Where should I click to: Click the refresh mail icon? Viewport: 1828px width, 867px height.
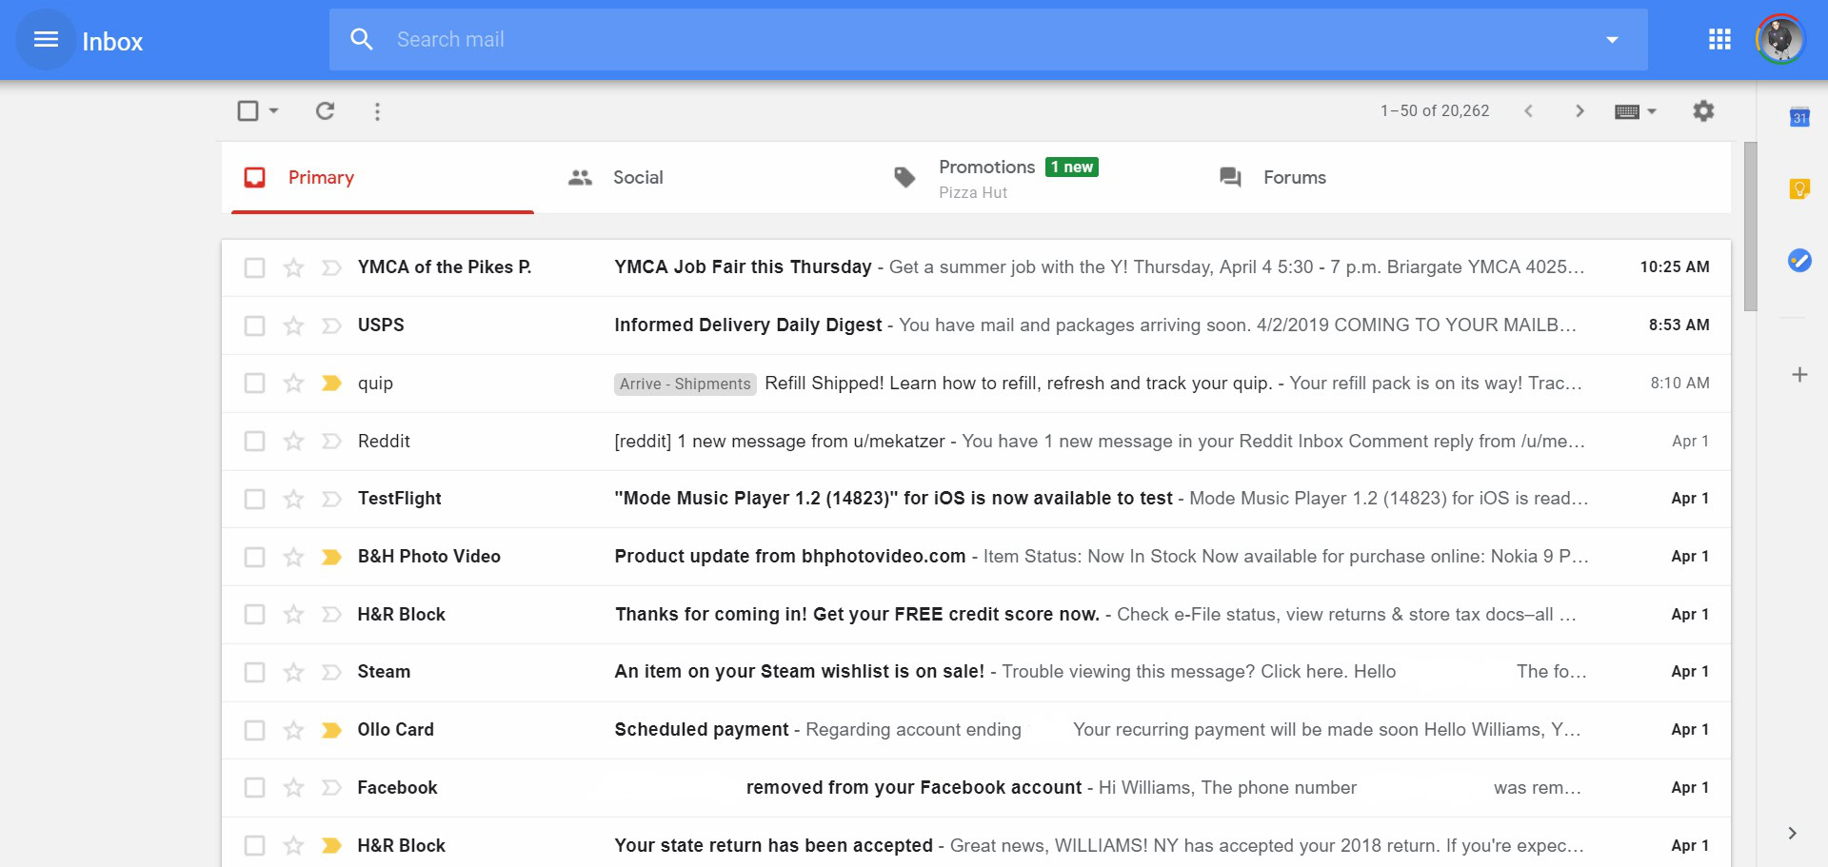pos(325,111)
